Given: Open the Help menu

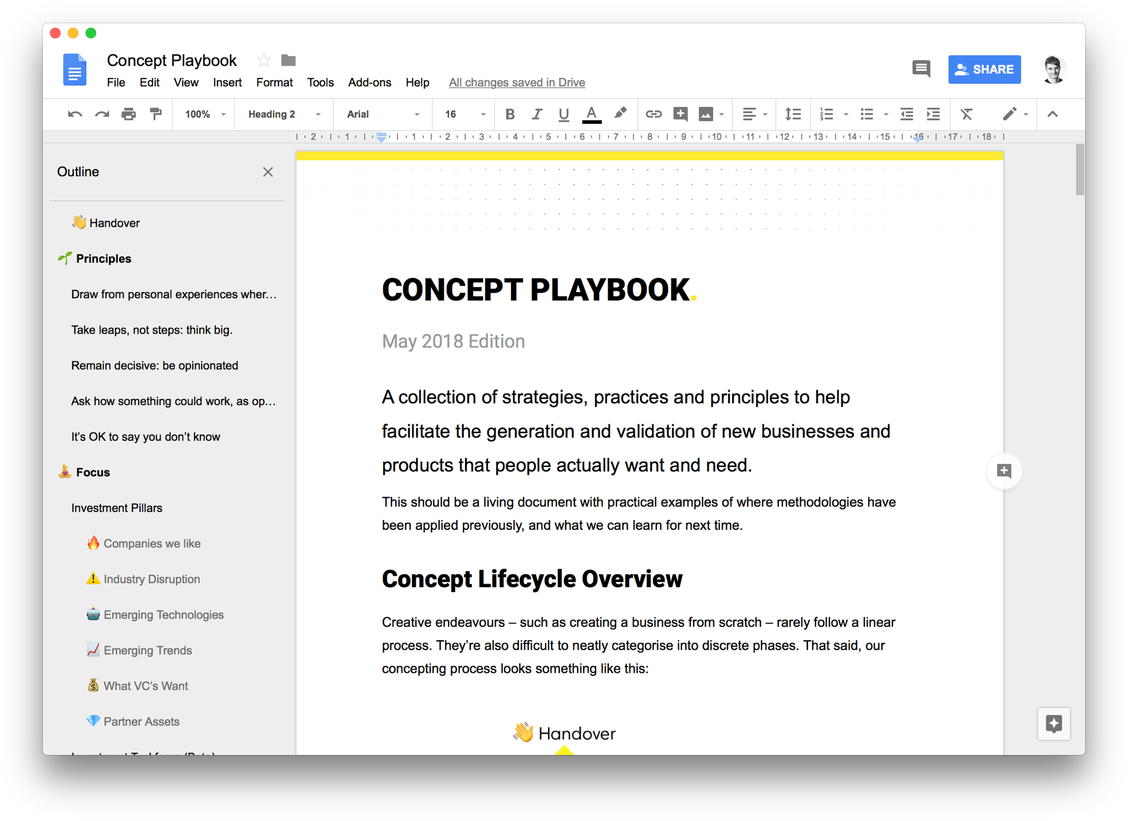Looking at the screenshot, I should coord(417,83).
